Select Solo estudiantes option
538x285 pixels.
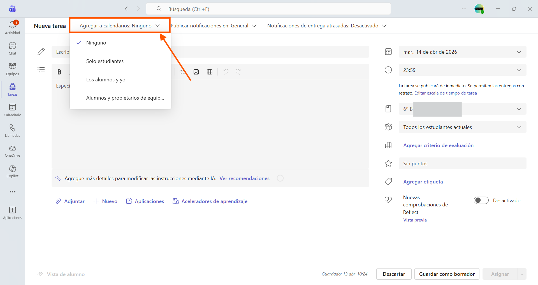tap(120, 61)
